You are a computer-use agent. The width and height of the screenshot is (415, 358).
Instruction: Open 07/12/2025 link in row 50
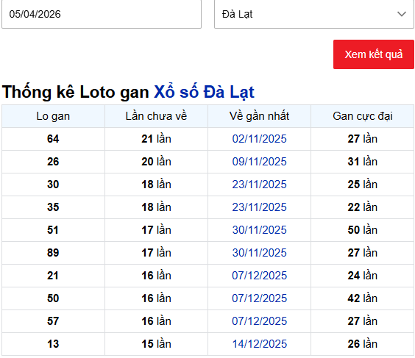tap(259, 298)
